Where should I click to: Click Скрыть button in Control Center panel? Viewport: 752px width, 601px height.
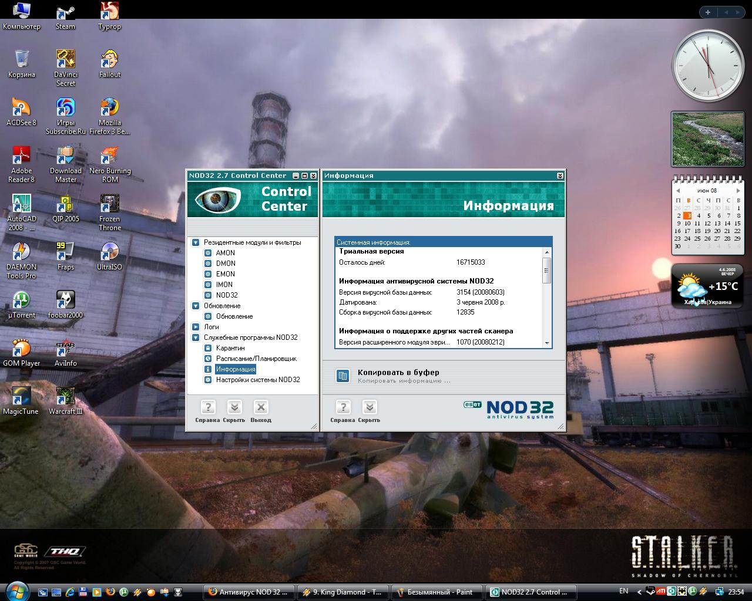(x=234, y=411)
